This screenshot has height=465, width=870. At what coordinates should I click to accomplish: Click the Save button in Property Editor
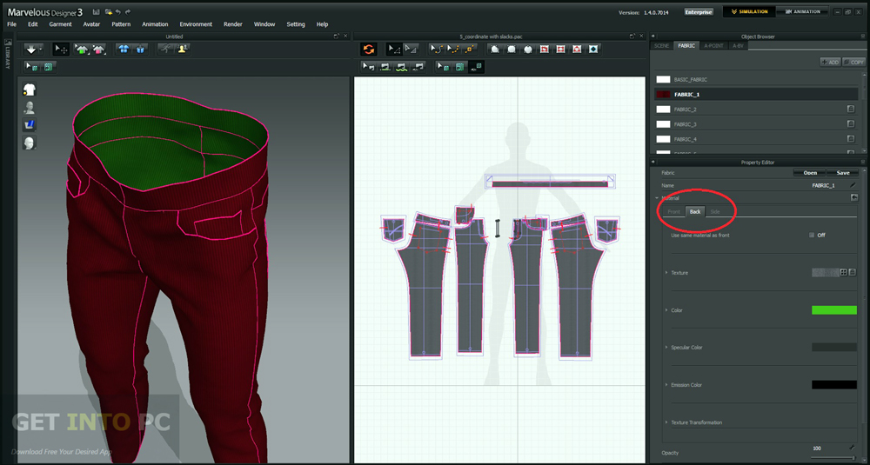pos(842,172)
